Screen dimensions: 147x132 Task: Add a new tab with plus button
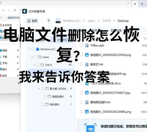point(142,4)
